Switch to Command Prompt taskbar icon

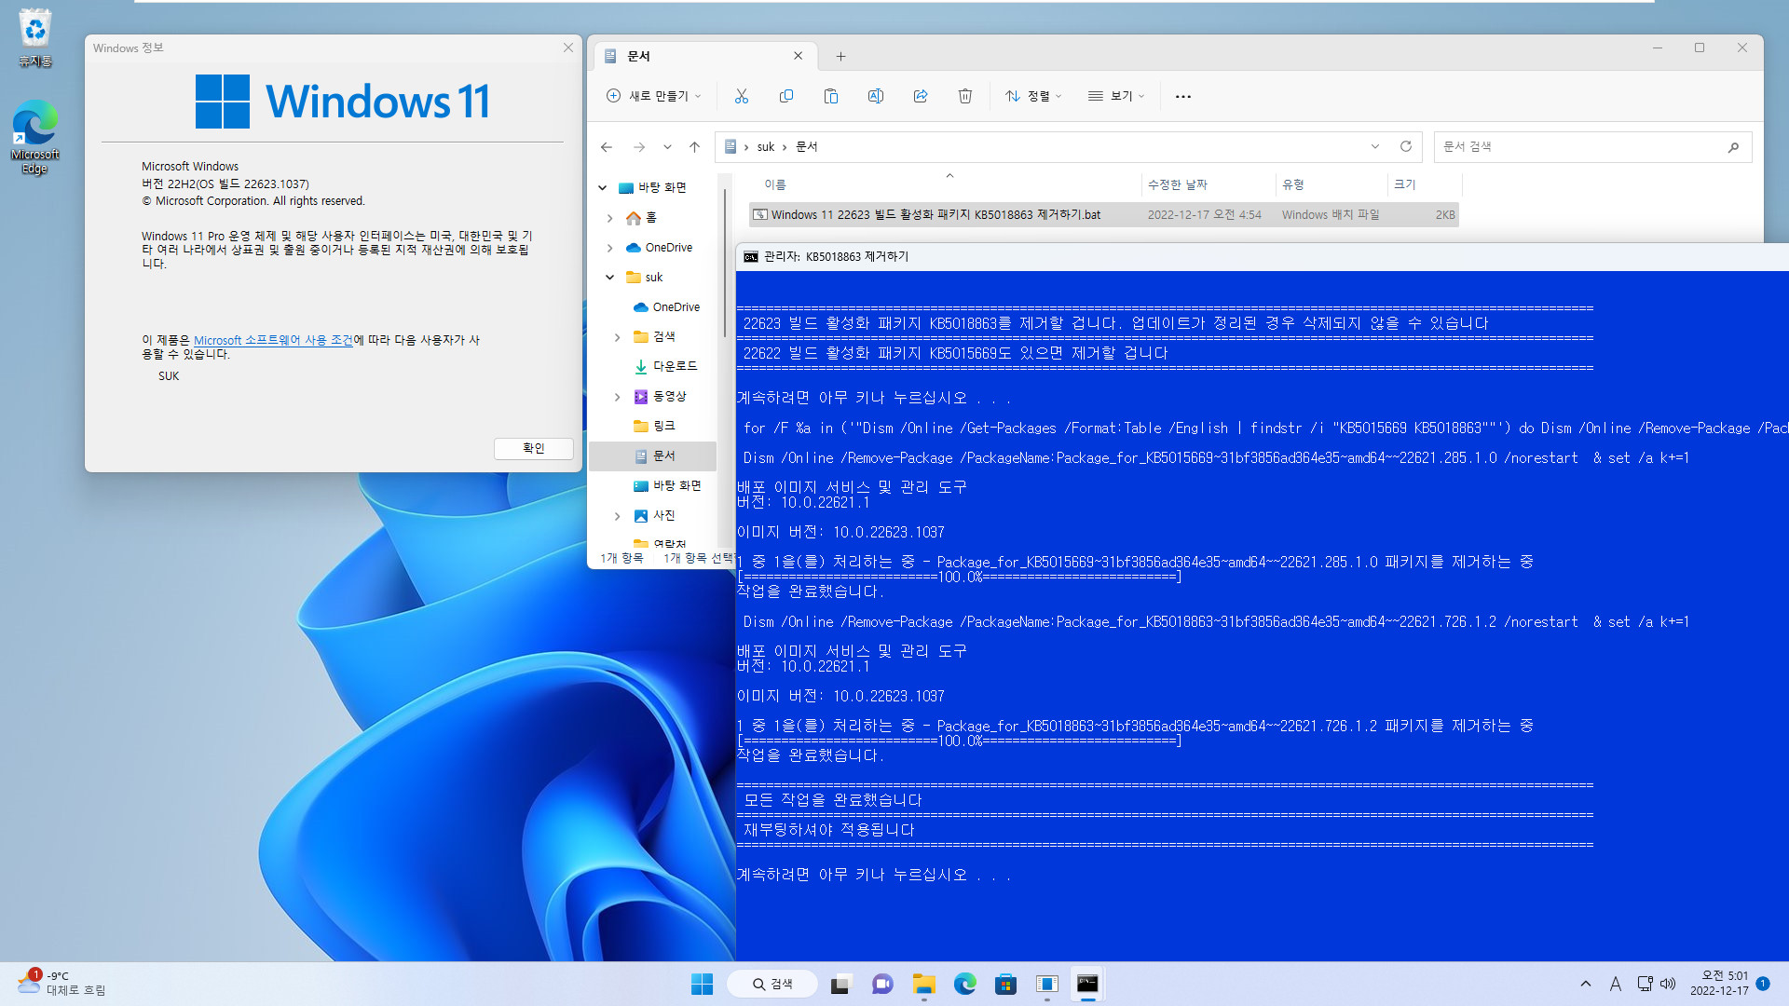click(x=1087, y=984)
